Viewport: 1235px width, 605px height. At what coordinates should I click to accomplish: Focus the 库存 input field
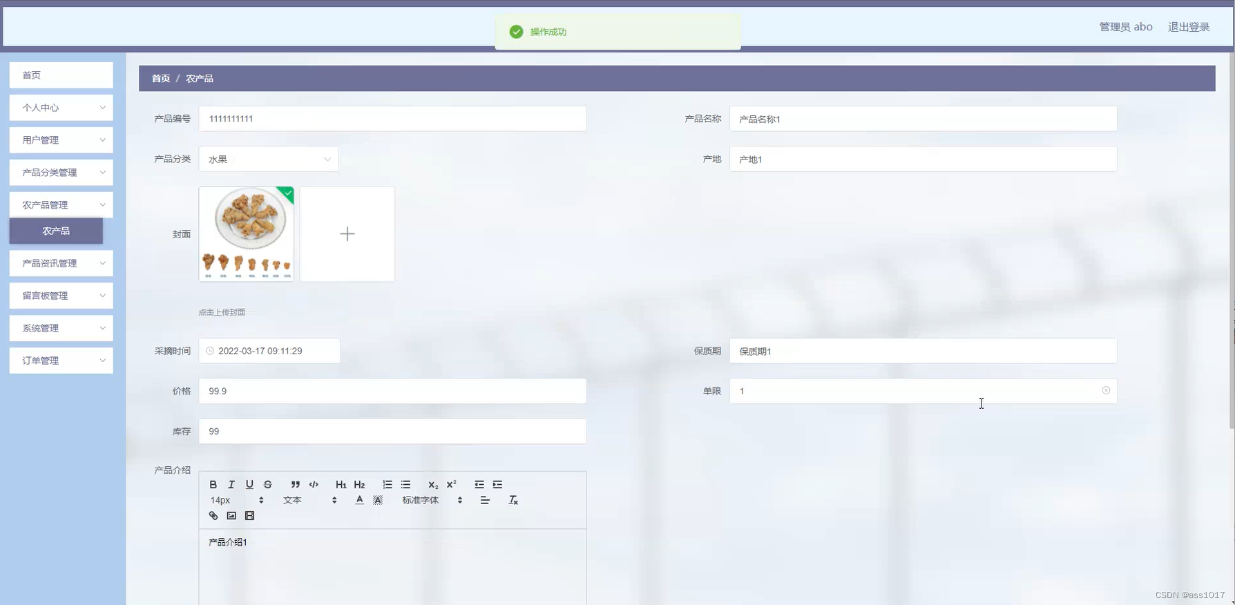coord(392,431)
